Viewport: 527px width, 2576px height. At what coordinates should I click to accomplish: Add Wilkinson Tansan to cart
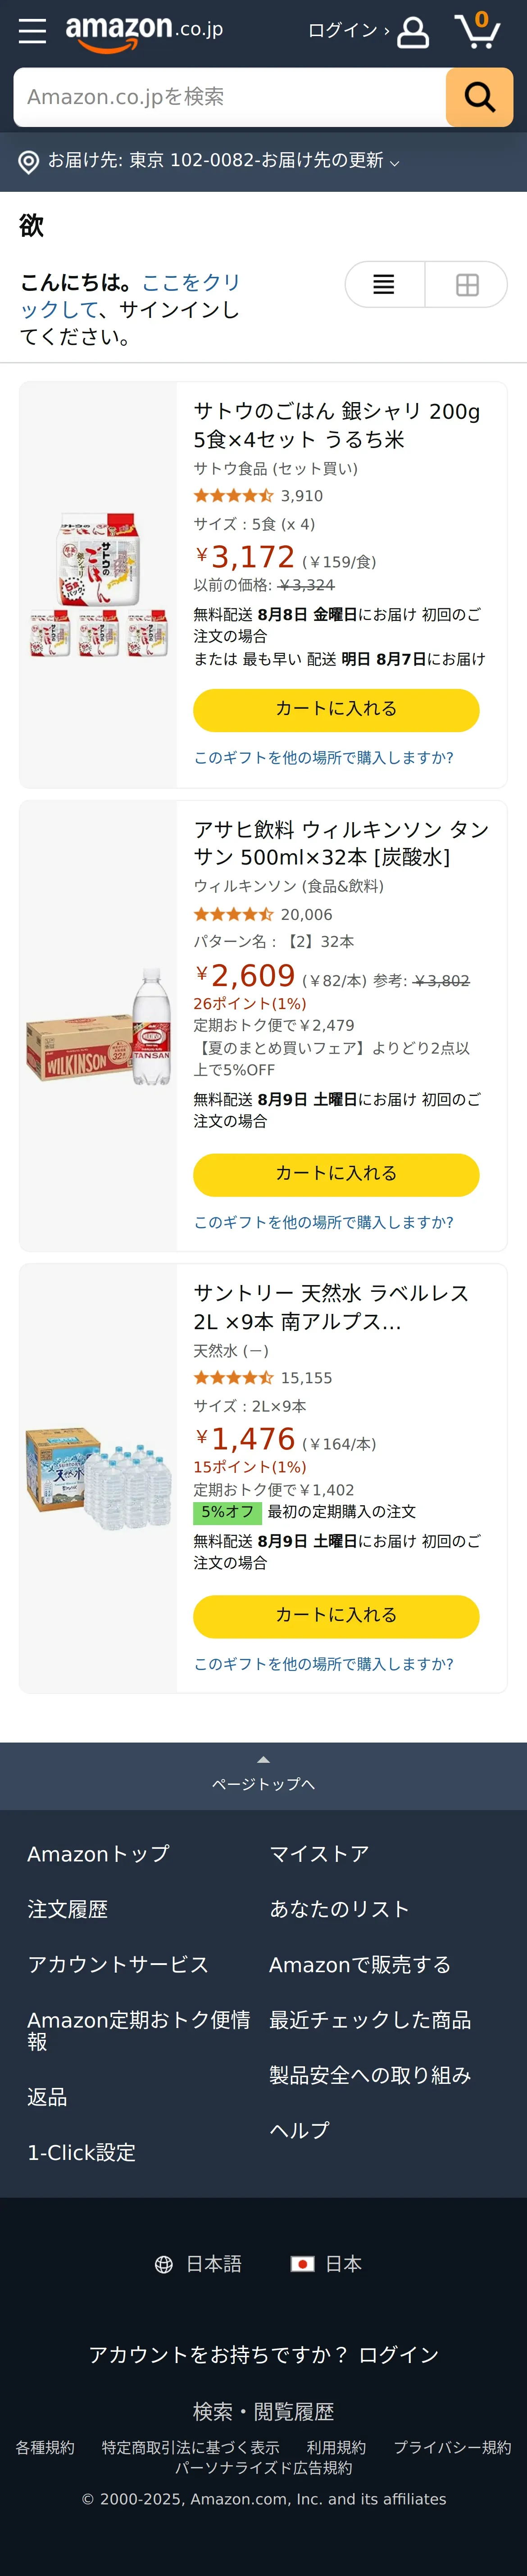(336, 1174)
